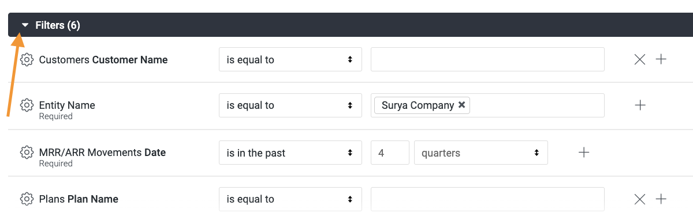693x213 pixels.
Task: Remove the Plan Name filter with X
Action: tap(640, 199)
